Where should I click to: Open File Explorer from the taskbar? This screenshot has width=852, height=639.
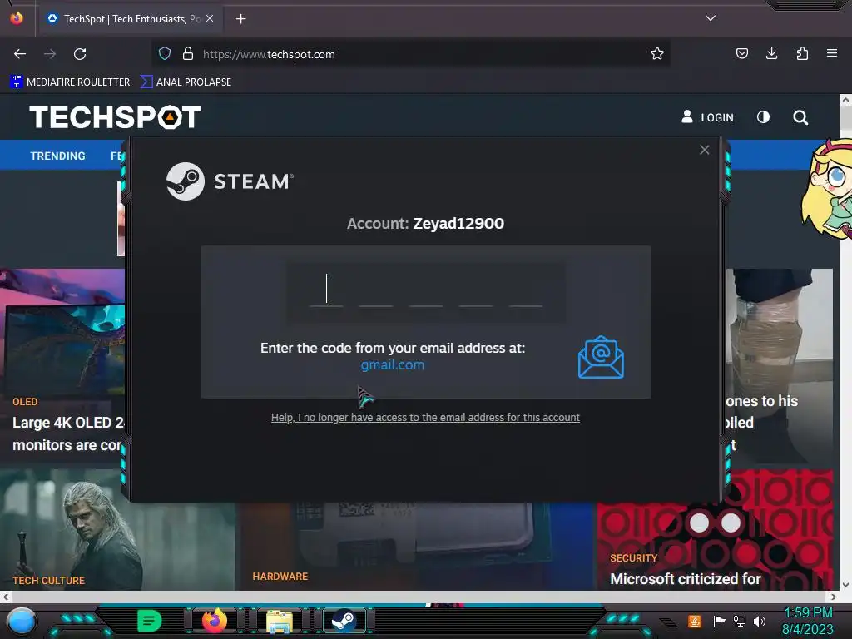coord(280,621)
